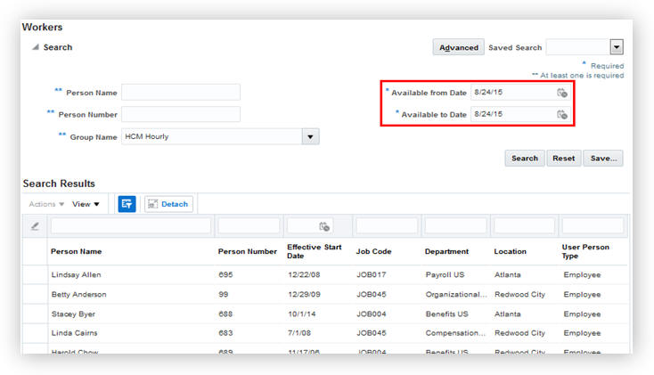Open the Actions menu
Screen dimensions: 654x375
(x=46, y=204)
